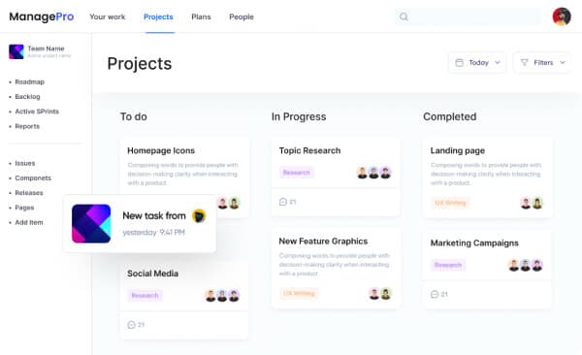Image resolution: width=582 pixels, height=355 pixels.
Task: Click the Team Name logo icon
Action: coord(16,51)
